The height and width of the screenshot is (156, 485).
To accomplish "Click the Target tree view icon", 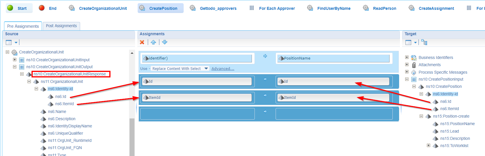I will click(424, 42).
